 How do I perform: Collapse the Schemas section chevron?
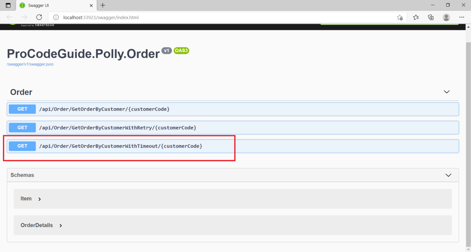tap(449, 175)
